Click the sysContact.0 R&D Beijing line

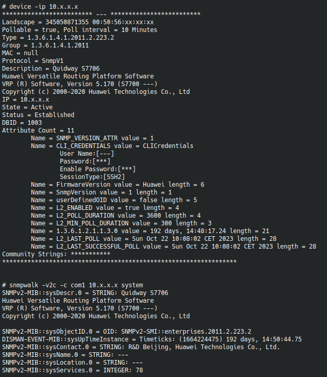pos(141,347)
